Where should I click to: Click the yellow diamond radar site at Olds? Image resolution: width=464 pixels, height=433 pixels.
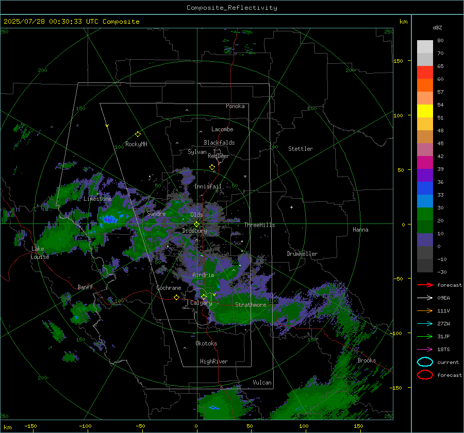point(196,224)
